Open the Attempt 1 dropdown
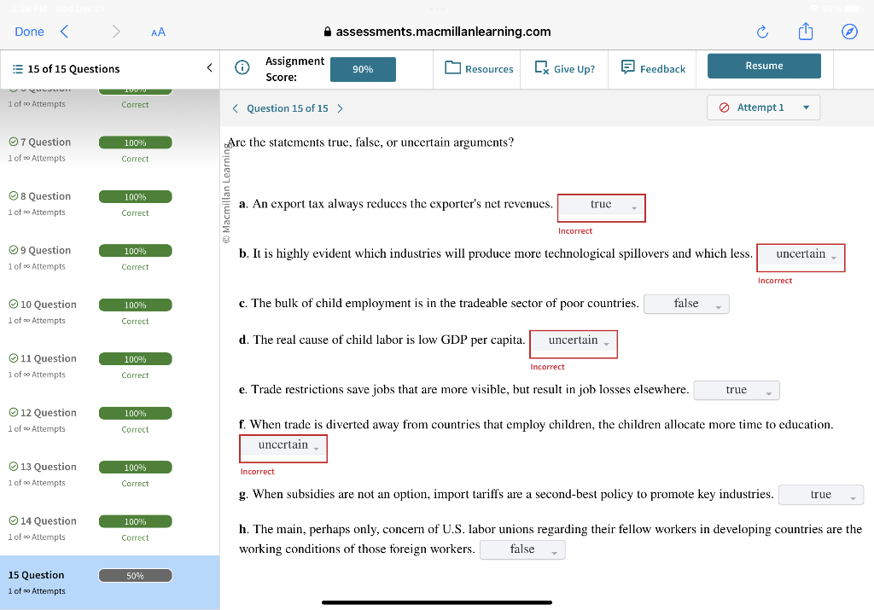This screenshot has width=874, height=610. click(x=763, y=107)
